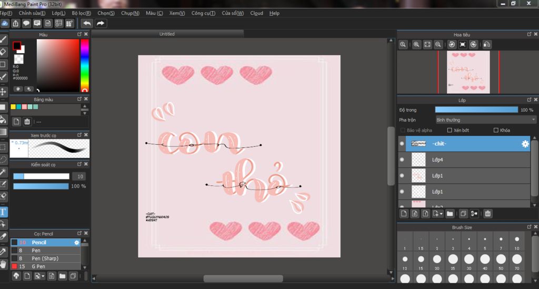Duplicate the current layer
The height and width of the screenshot is (289, 539).
click(463, 214)
